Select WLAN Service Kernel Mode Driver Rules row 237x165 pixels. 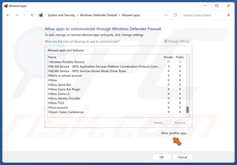tap(88, 71)
